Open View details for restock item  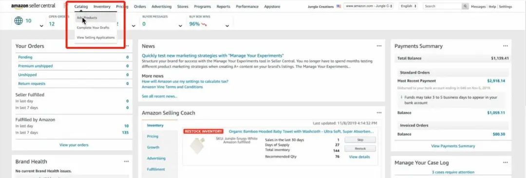(x=359, y=157)
